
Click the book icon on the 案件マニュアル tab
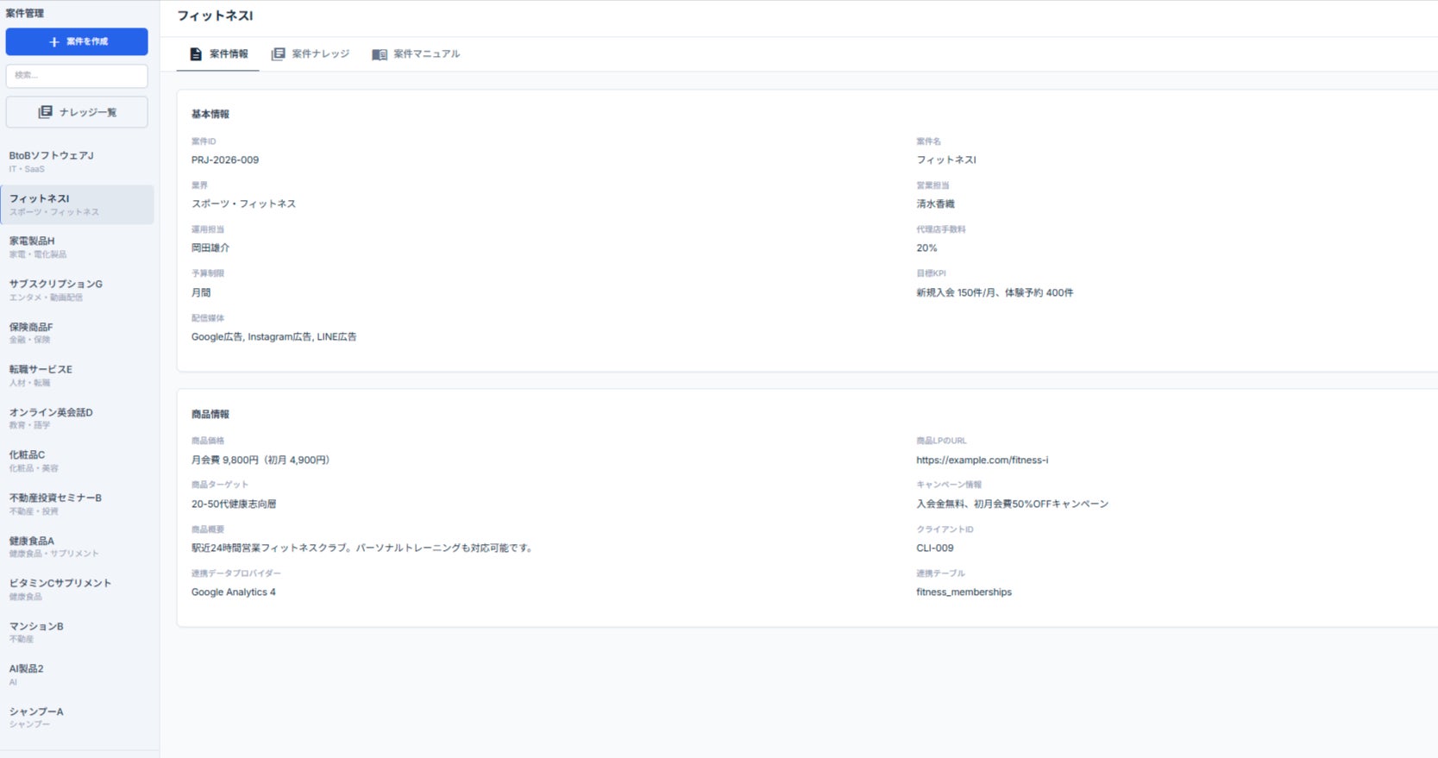pos(380,54)
